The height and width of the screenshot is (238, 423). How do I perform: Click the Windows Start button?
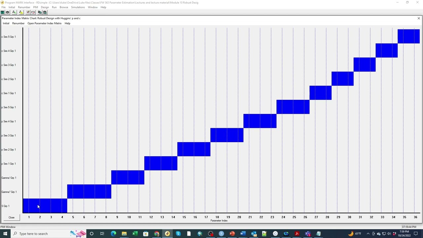click(5, 234)
